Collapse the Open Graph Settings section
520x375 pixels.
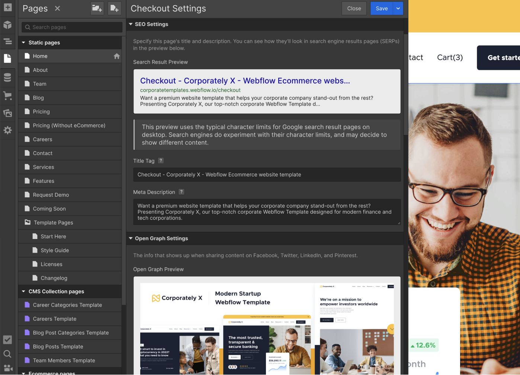(131, 238)
